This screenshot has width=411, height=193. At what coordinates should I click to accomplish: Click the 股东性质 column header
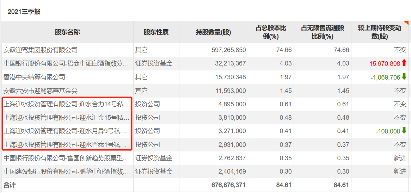pyautogui.click(x=156, y=32)
